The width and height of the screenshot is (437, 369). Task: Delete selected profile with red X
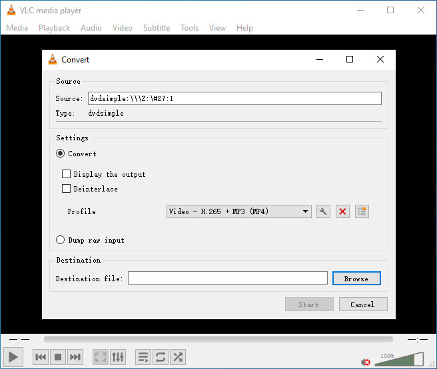tap(342, 211)
